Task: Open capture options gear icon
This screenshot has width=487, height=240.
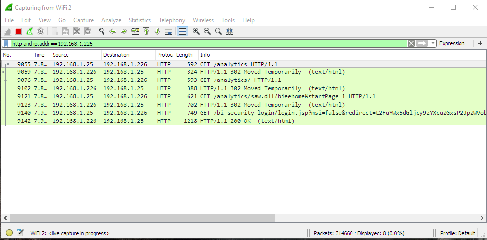Action: pyautogui.click(x=41, y=31)
